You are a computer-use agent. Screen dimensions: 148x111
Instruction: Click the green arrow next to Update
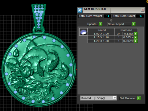[x=101, y=24]
